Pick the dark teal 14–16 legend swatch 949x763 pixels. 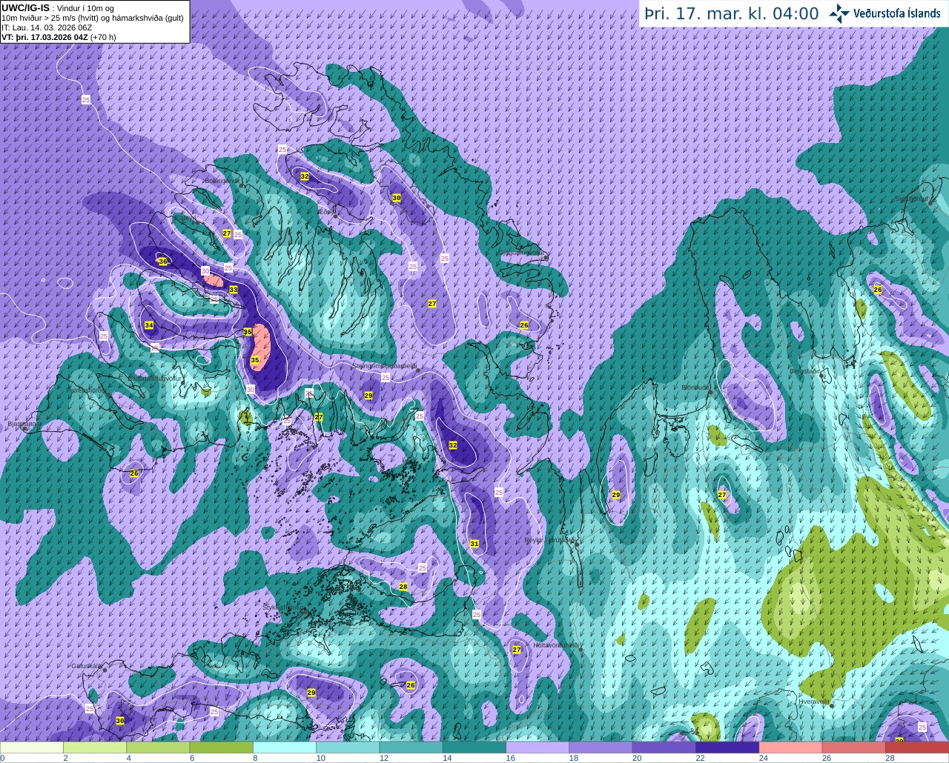pos(474,747)
